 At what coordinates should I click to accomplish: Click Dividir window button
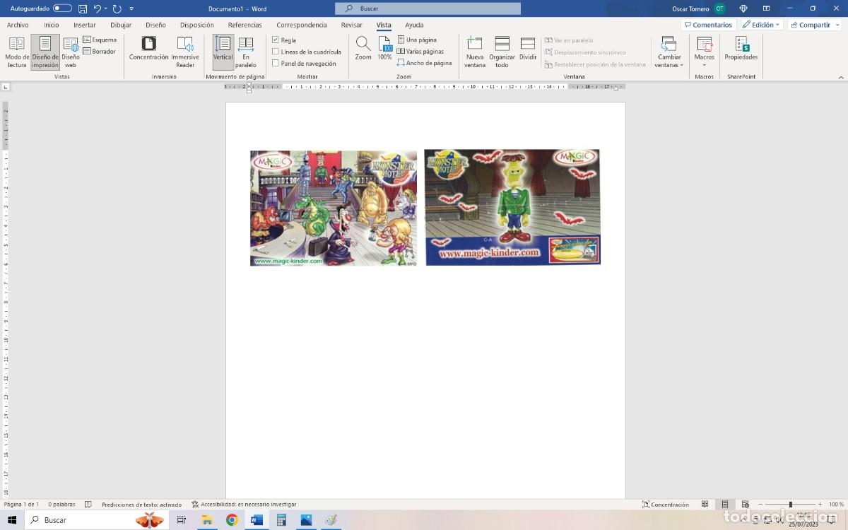[x=528, y=48]
